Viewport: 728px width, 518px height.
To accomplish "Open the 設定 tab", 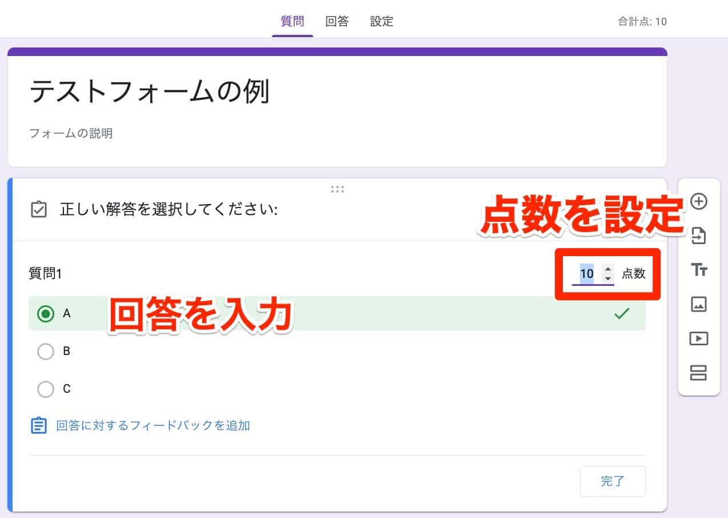I will click(381, 21).
